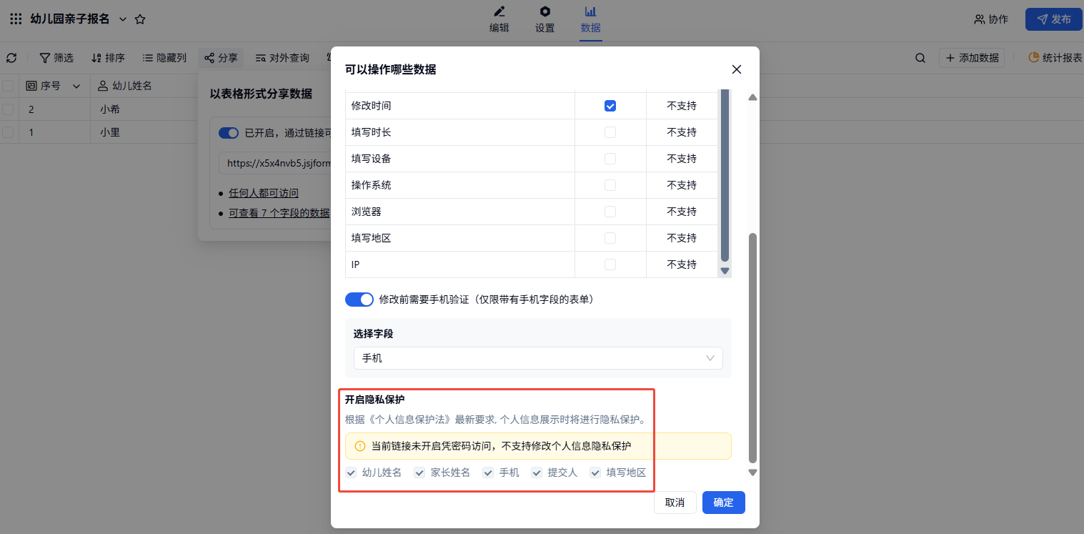Expand the 选择字段 dropdown showing 手机
1084x534 pixels.
[538, 358]
